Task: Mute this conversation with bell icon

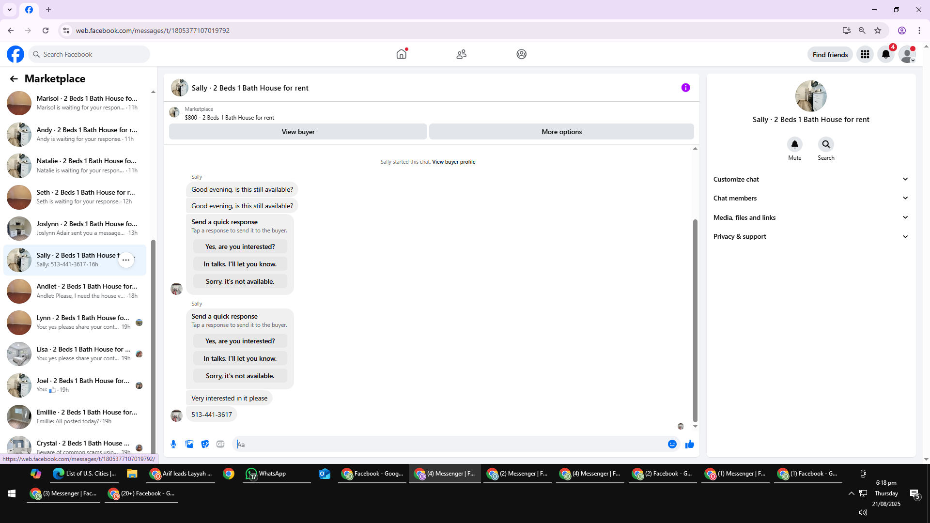Action: 794,144
